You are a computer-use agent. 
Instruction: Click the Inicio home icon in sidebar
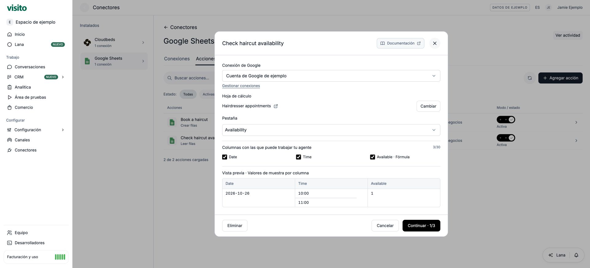[x=10, y=34]
